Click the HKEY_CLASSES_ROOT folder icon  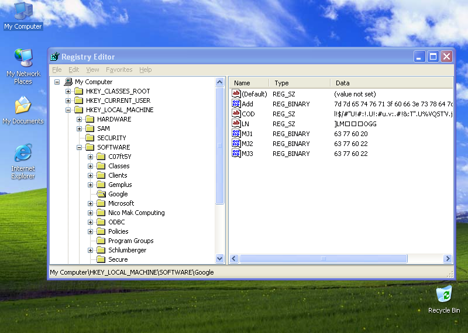click(x=79, y=91)
